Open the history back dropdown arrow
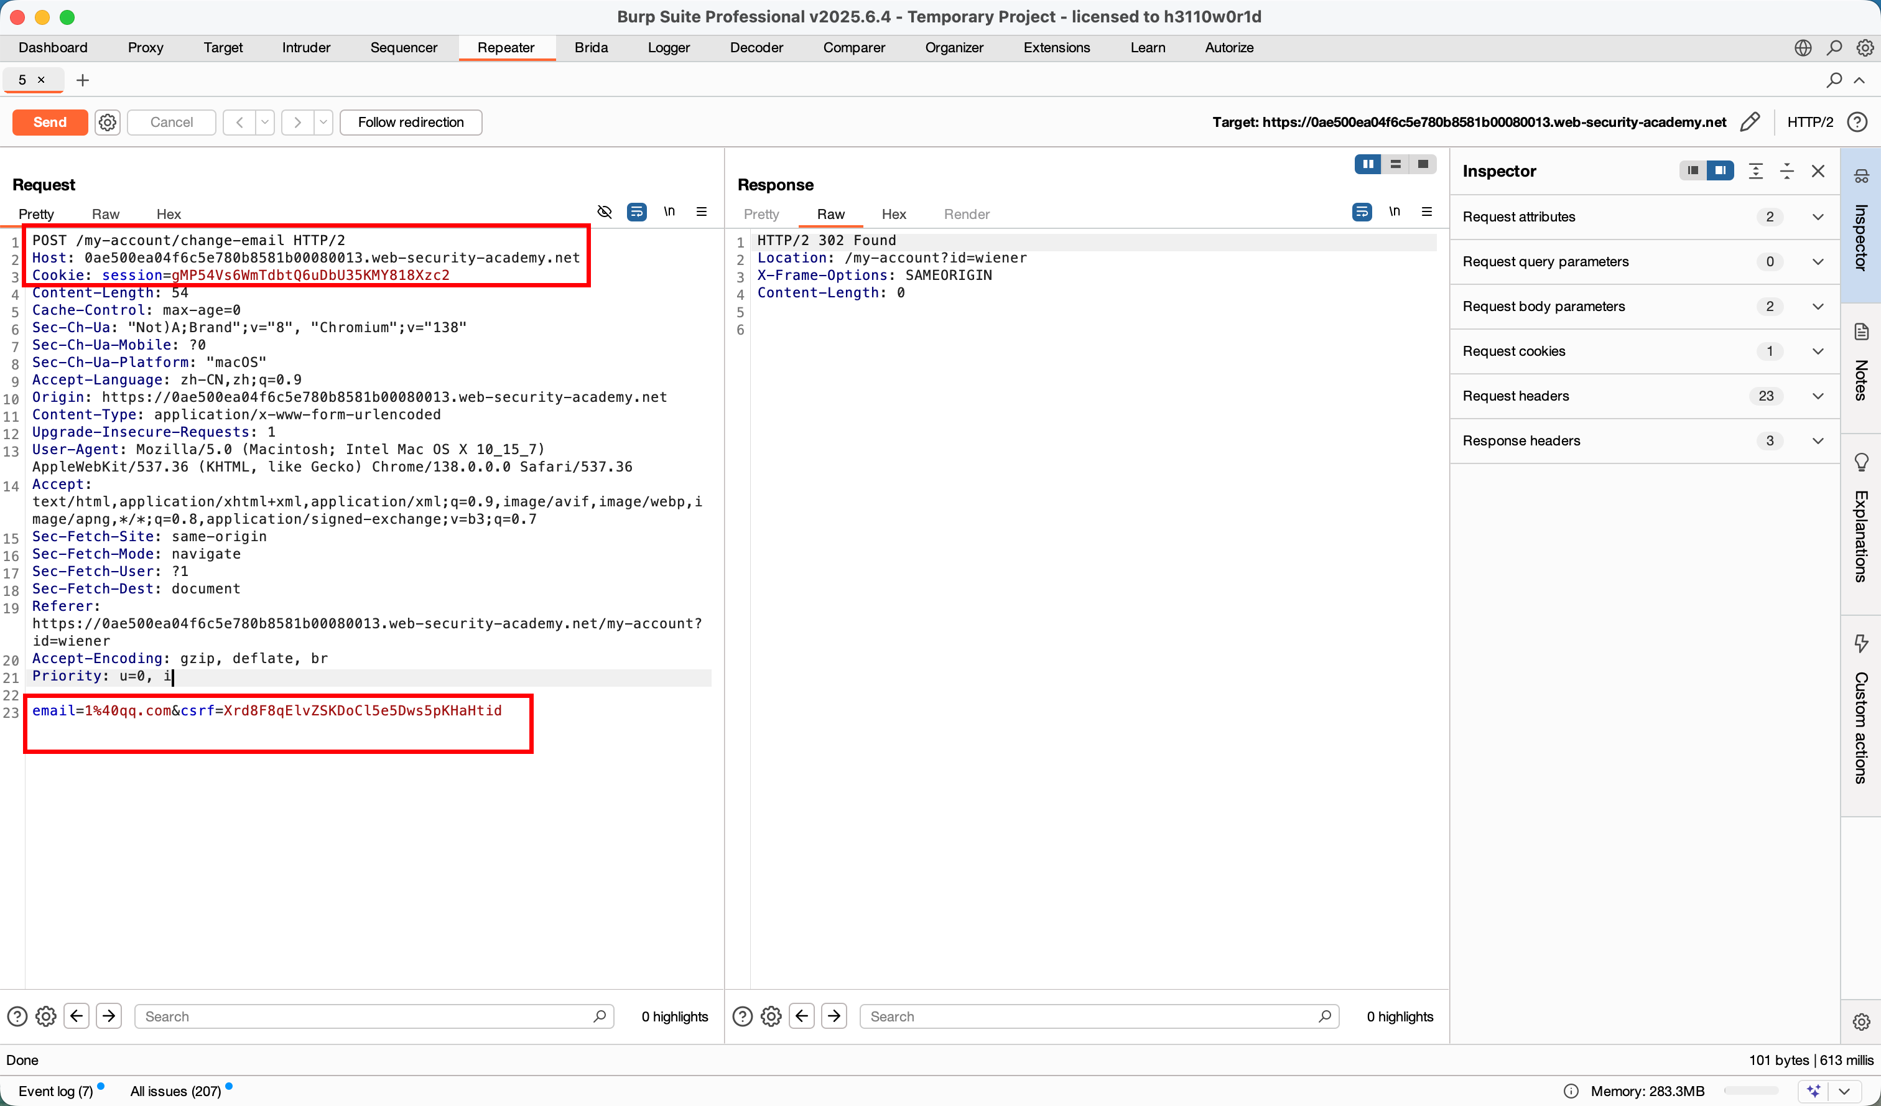Viewport: 1881px width, 1106px height. coord(265,122)
